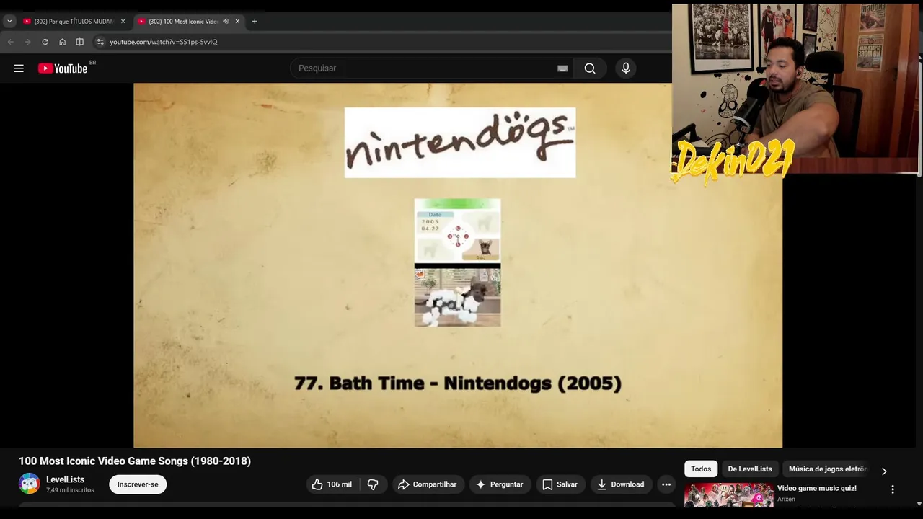
Task: Close the 'Por que TÍTULOS MUDAM' tab
Action: (123, 22)
